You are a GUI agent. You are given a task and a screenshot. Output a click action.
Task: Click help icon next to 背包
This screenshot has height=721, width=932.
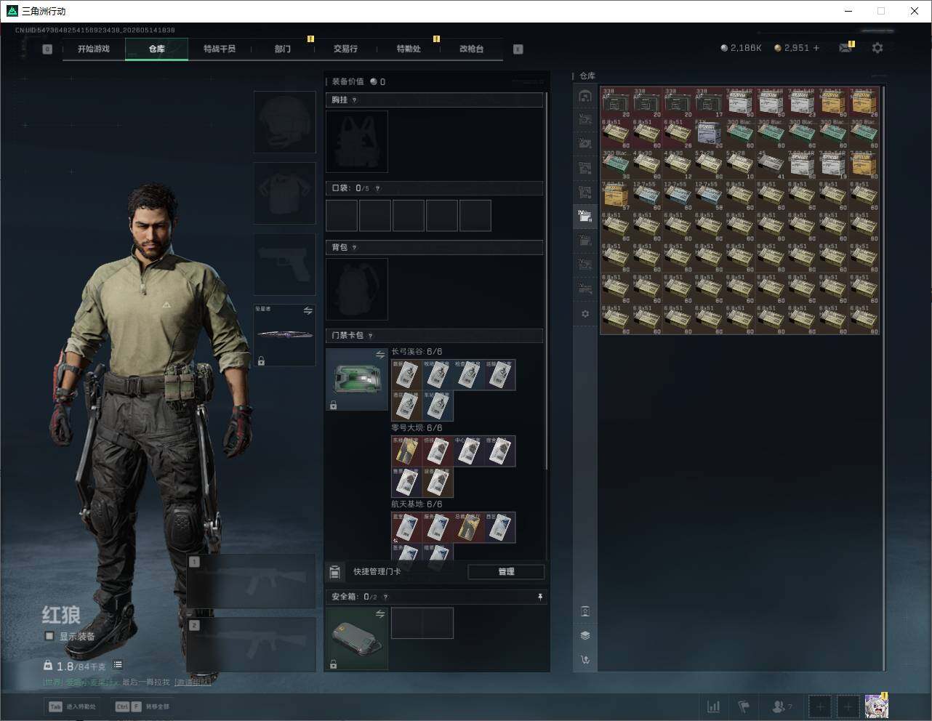tap(355, 248)
